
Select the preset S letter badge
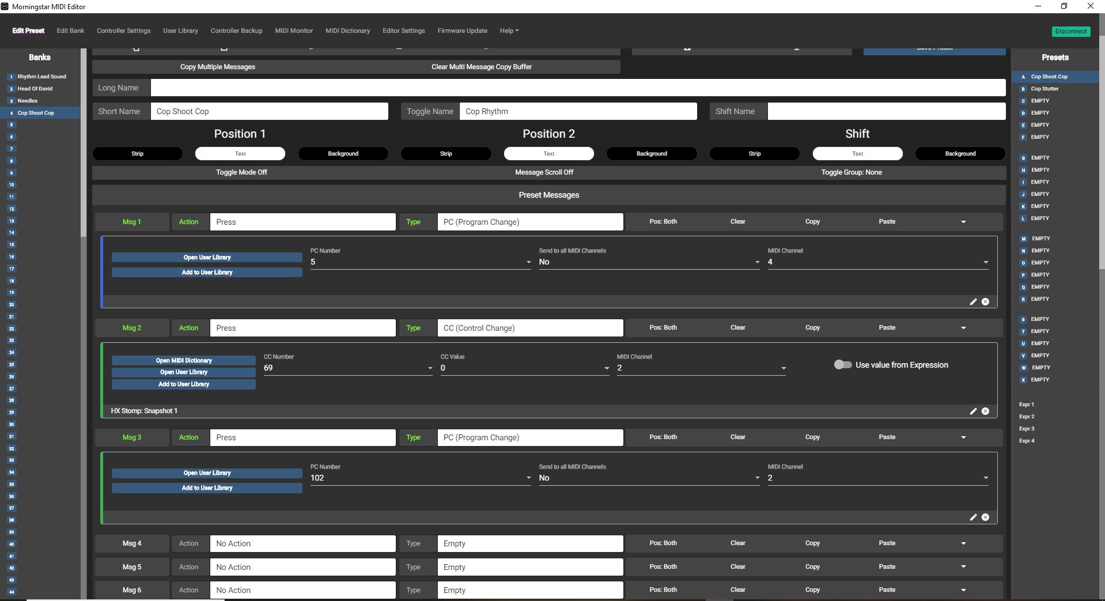(1023, 319)
